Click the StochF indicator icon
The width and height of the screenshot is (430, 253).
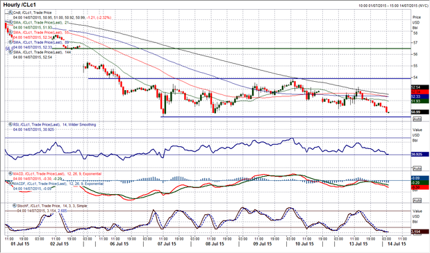tap(15, 205)
